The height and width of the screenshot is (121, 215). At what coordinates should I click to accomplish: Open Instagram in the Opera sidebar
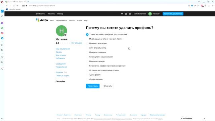(x=2, y=33)
